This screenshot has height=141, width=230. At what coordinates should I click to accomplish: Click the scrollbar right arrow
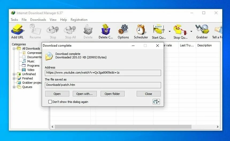217,127
